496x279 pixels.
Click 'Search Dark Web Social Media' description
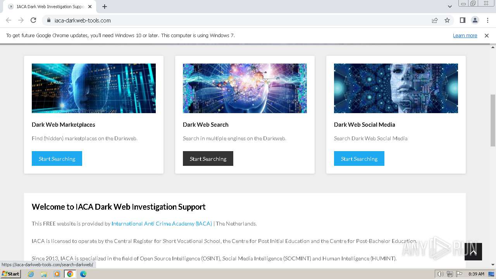(x=371, y=138)
